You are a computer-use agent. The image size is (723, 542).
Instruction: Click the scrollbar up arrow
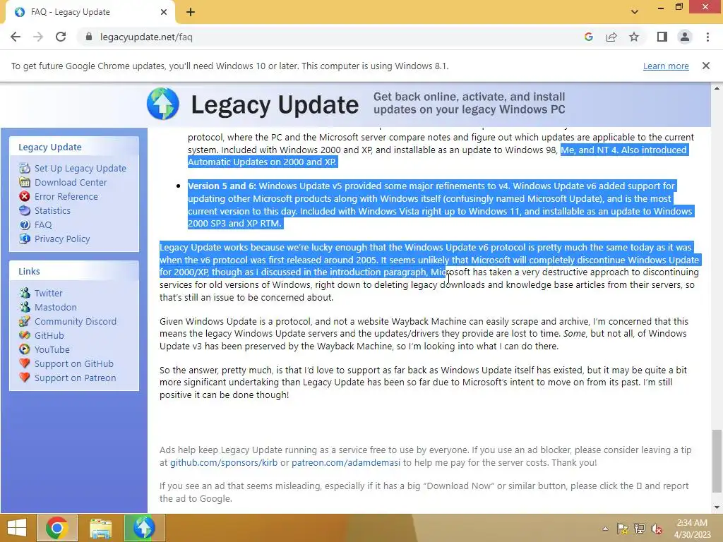(717, 88)
